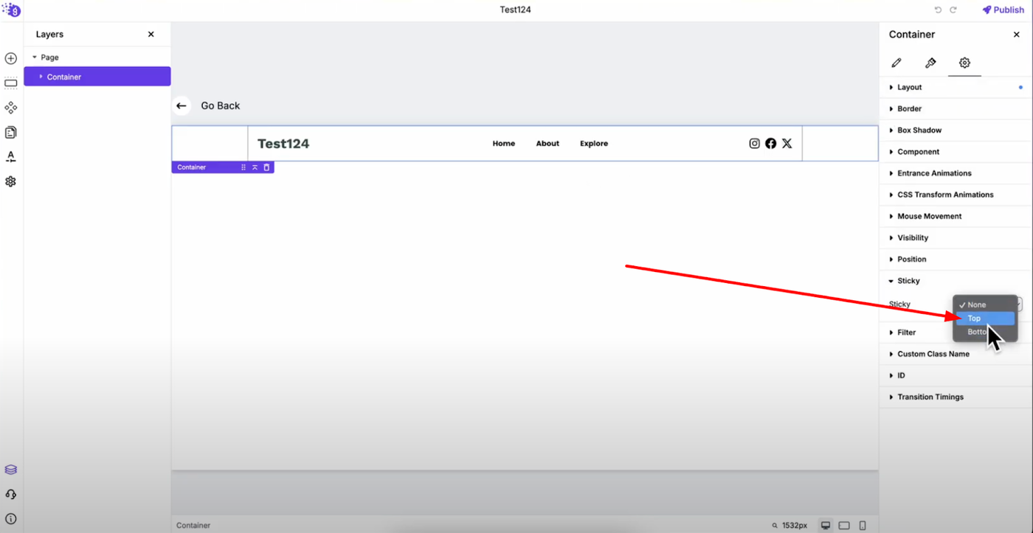1033x533 pixels.
Task: Close the Layers panel
Action: point(151,35)
